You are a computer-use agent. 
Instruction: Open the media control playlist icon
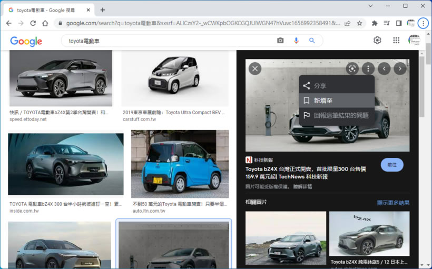[x=387, y=23]
